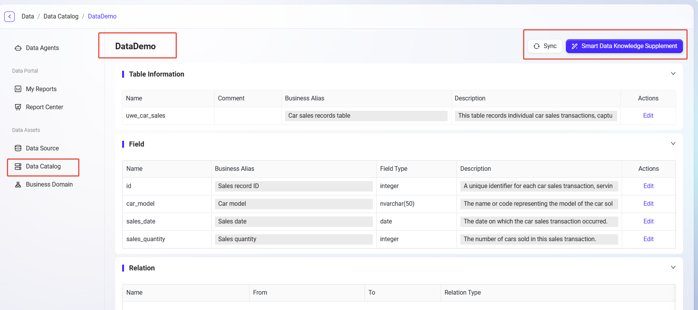
Task: Collapse the Relation section chevron
Action: pos(673,267)
